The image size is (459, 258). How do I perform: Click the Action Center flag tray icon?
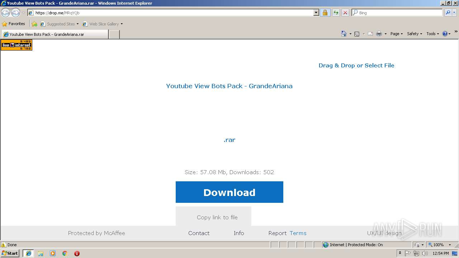coord(408,253)
